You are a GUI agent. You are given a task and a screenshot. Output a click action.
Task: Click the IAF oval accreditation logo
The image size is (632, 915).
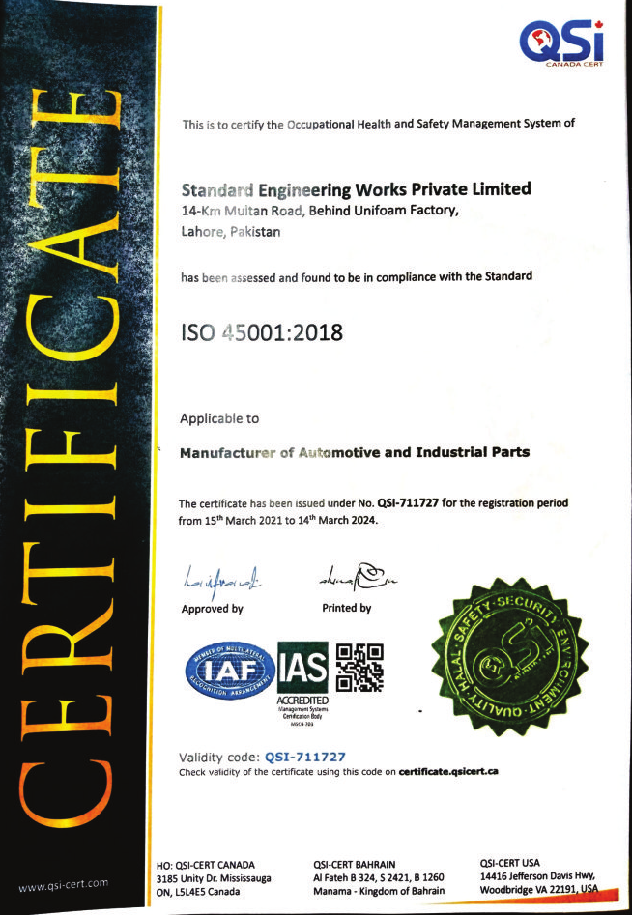229,668
